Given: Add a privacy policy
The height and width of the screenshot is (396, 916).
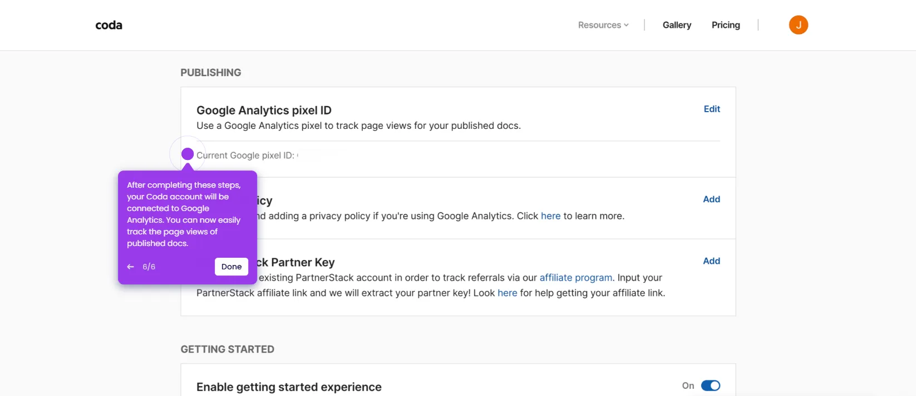Looking at the screenshot, I should point(711,199).
